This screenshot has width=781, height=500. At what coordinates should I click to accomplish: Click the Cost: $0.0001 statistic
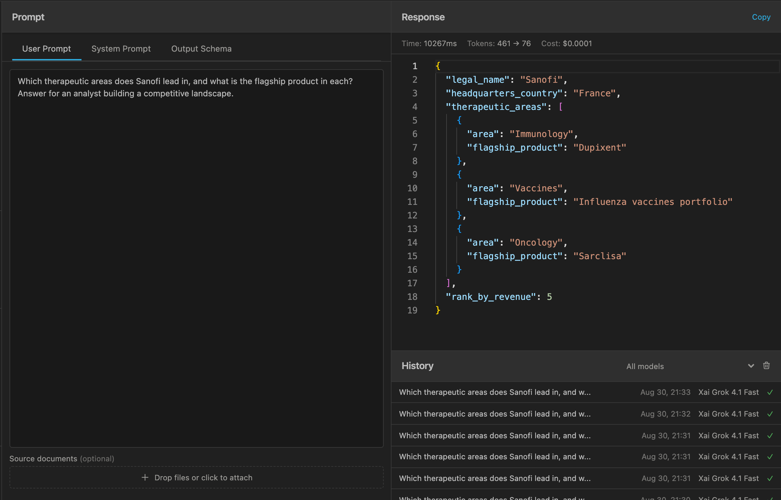click(566, 43)
